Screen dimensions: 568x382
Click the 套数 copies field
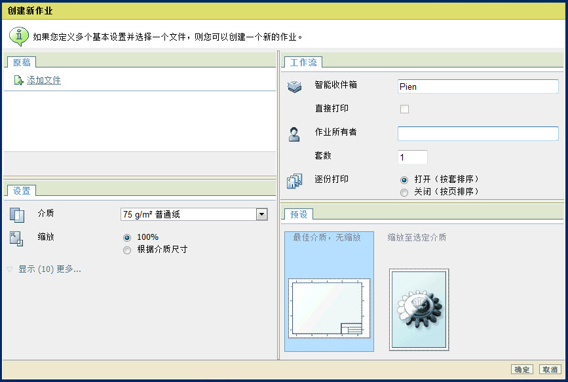point(413,157)
